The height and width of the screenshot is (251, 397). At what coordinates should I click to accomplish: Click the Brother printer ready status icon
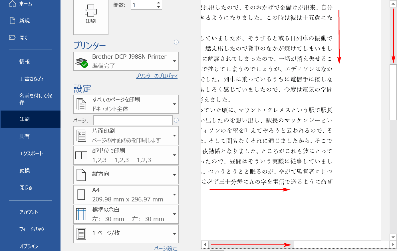click(81, 62)
